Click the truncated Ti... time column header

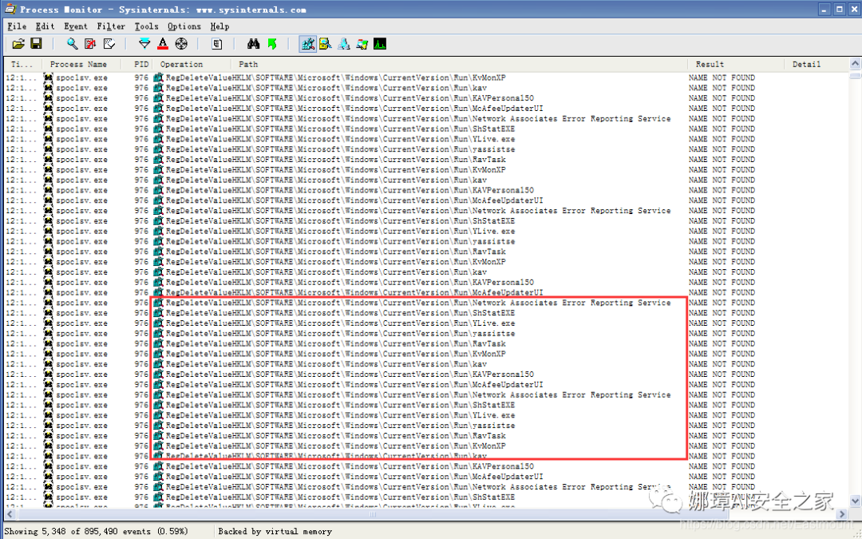[23, 65]
